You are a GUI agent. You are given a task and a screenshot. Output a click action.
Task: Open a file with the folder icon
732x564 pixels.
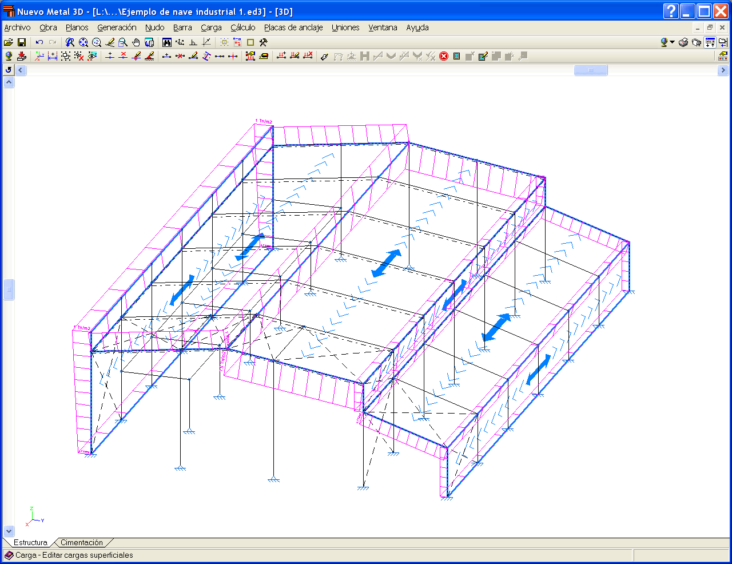(9, 42)
